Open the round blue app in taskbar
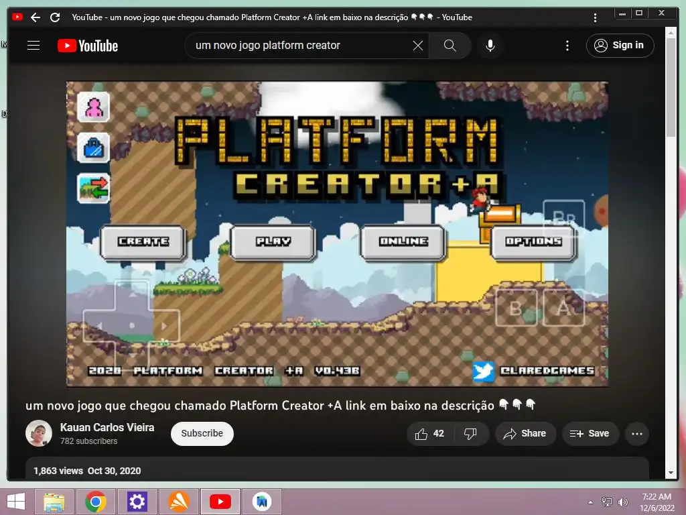 point(262,502)
